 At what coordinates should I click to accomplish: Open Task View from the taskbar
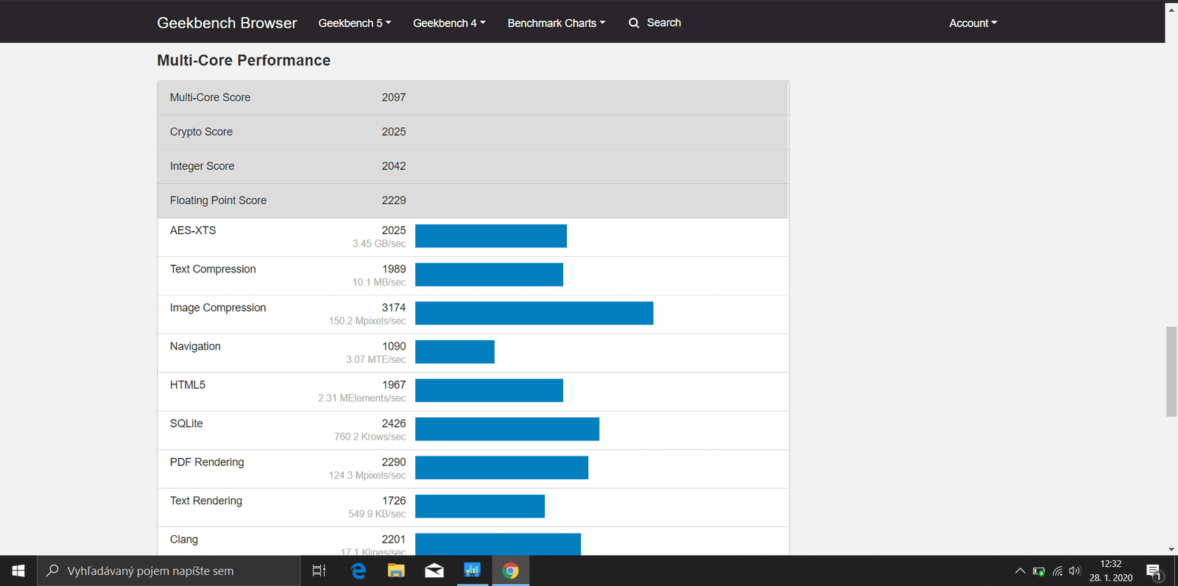pos(319,571)
